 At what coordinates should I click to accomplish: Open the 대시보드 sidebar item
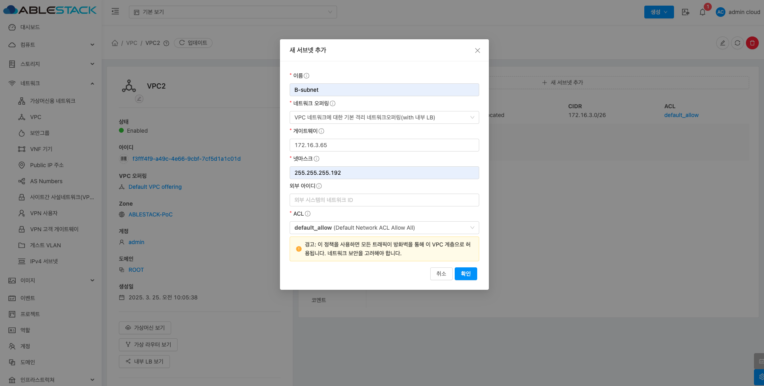(x=51, y=27)
